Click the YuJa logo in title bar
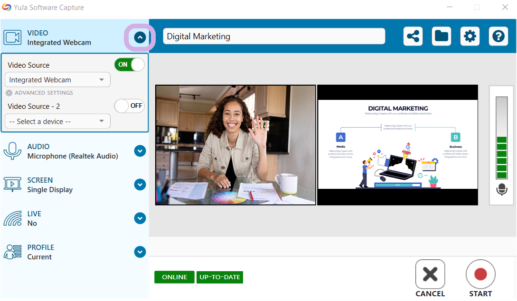Viewport: 517px width, 301px height. point(6,7)
